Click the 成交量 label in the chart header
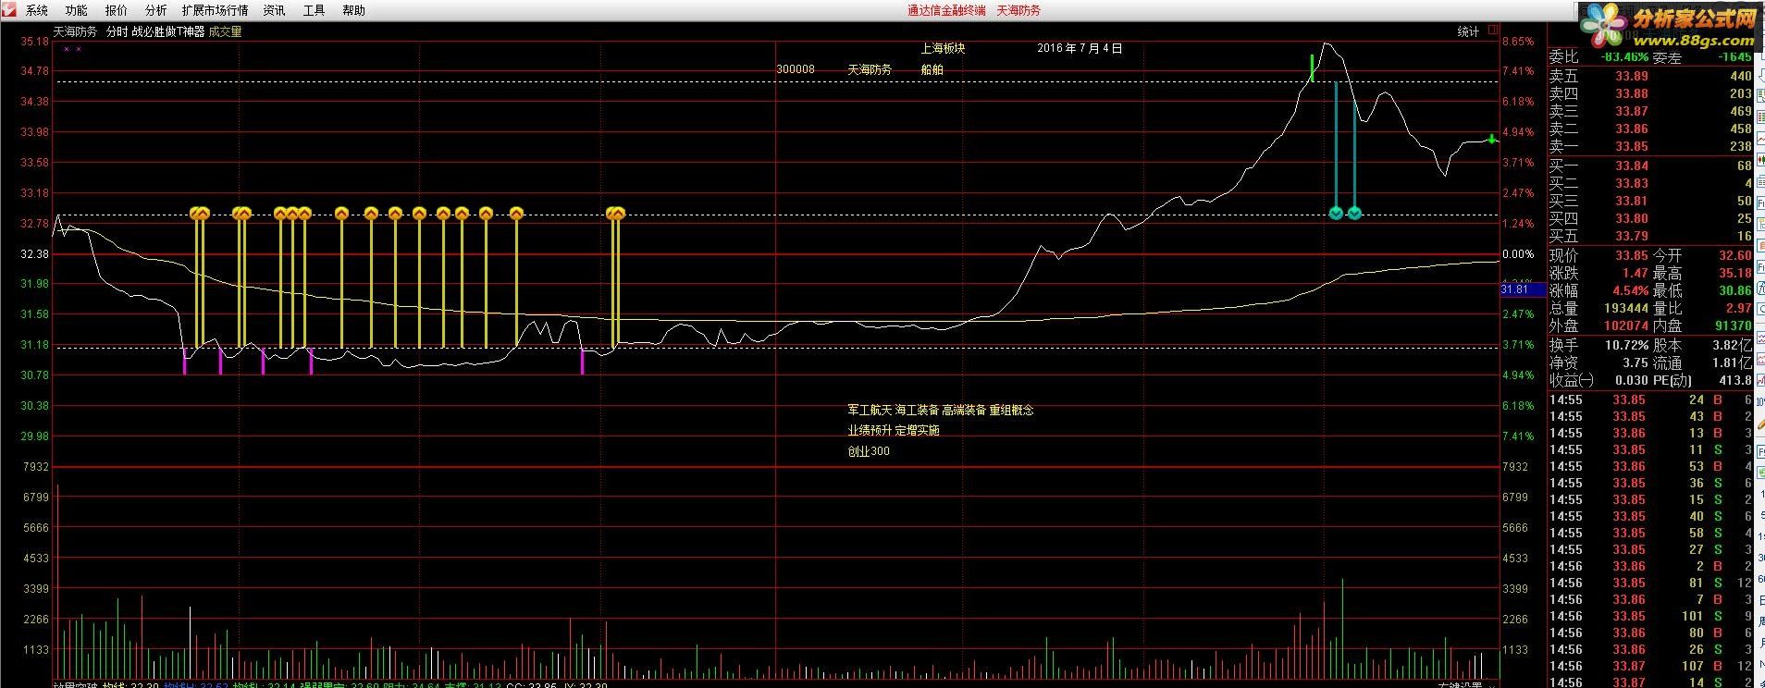Image resolution: width=1765 pixels, height=688 pixels. pos(225,31)
